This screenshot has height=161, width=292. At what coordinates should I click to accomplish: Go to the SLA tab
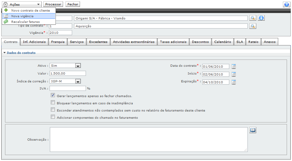tap(240, 42)
